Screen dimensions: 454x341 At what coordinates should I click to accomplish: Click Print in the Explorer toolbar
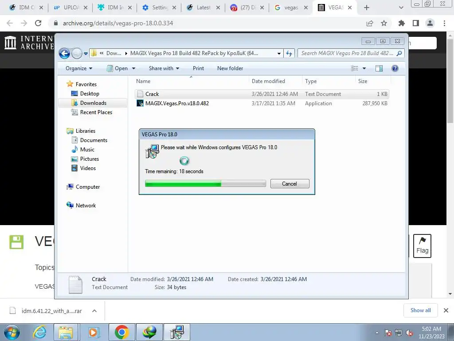click(x=198, y=68)
